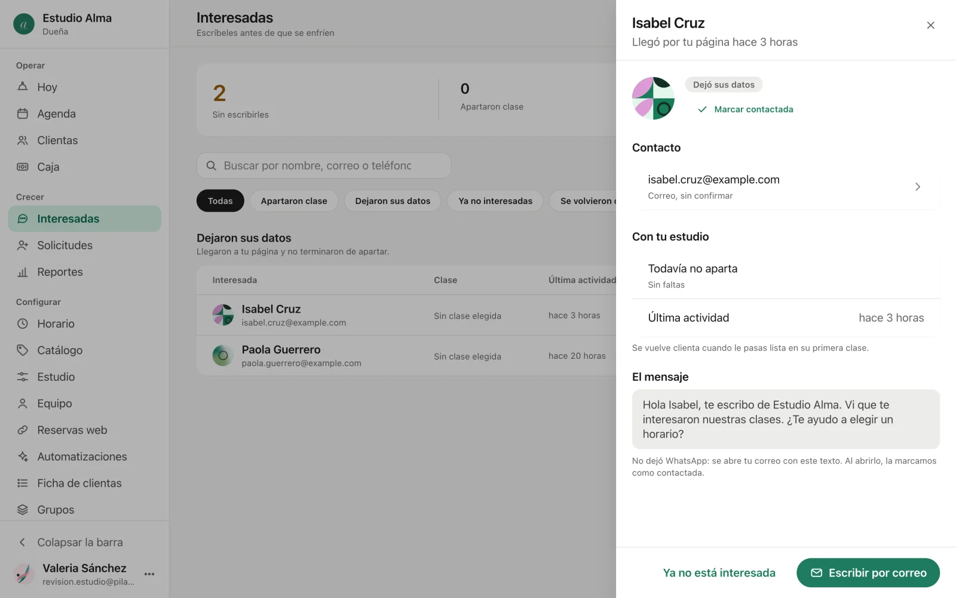Click the Interesada column header
Viewport: 956px width, 598px height.
click(x=235, y=280)
